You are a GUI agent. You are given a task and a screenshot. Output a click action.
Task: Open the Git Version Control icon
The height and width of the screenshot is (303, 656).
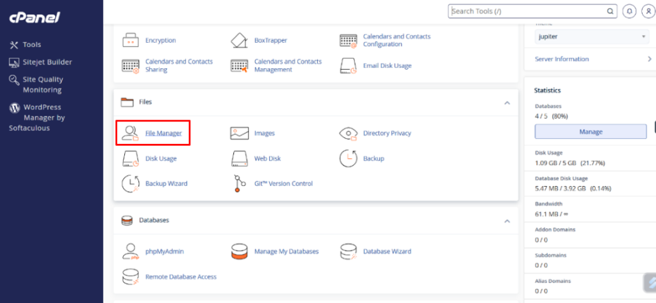(x=240, y=183)
